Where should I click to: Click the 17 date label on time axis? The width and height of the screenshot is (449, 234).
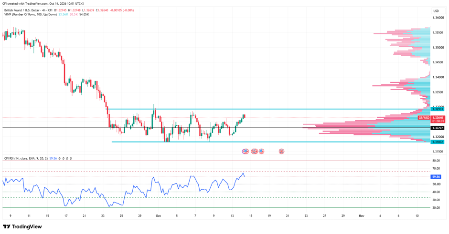(x=66, y=216)
